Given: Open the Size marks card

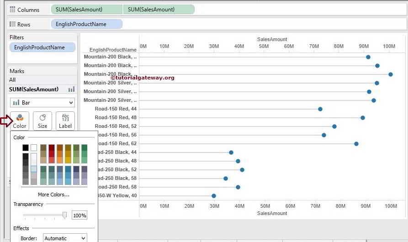Looking at the screenshot, I should coord(42,121).
